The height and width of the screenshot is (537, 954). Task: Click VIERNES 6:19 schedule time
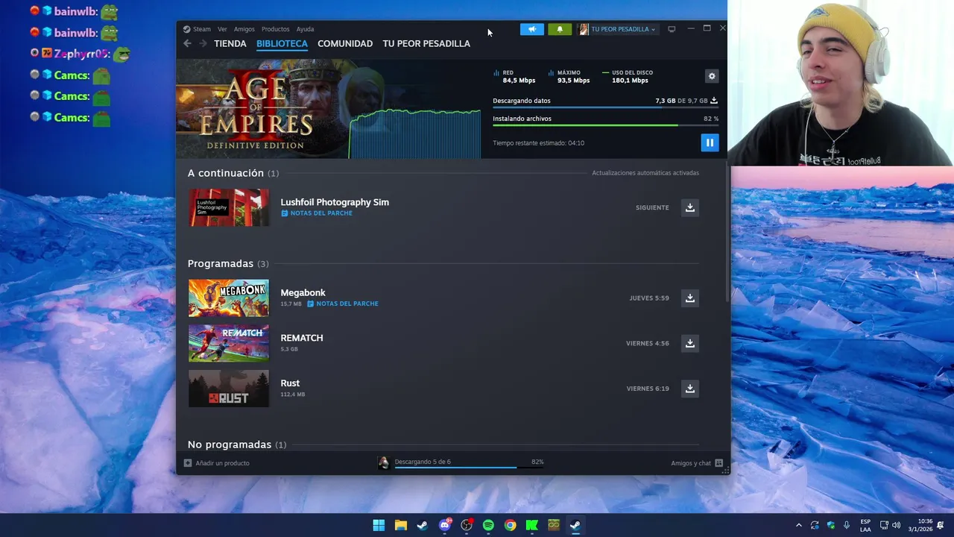648,389
